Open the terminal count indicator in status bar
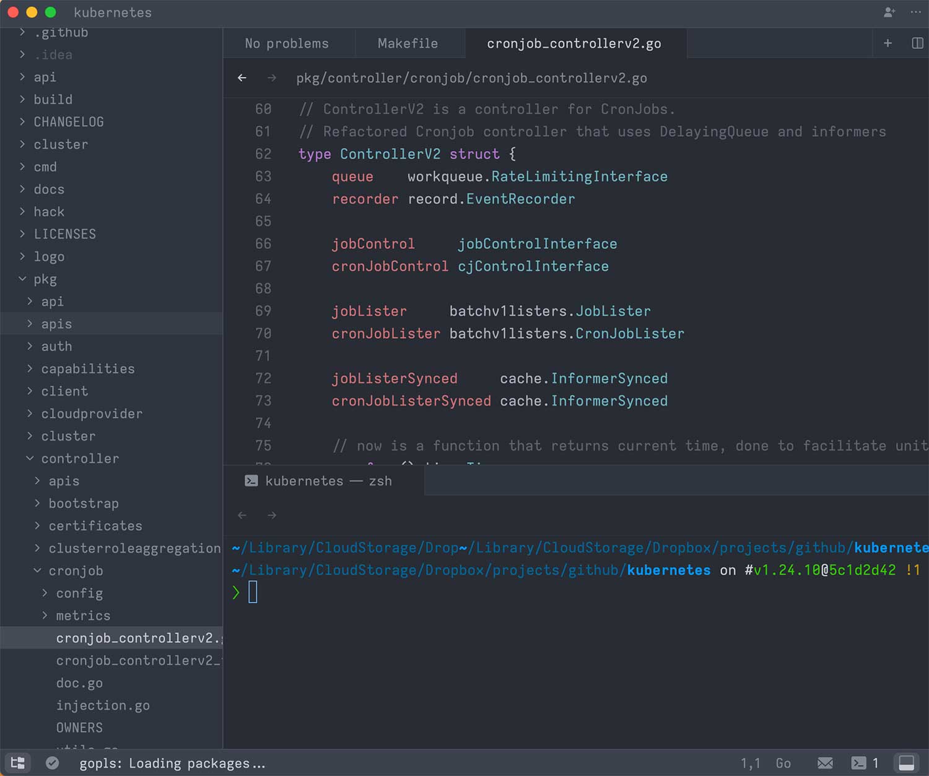929x776 pixels. click(865, 763)
